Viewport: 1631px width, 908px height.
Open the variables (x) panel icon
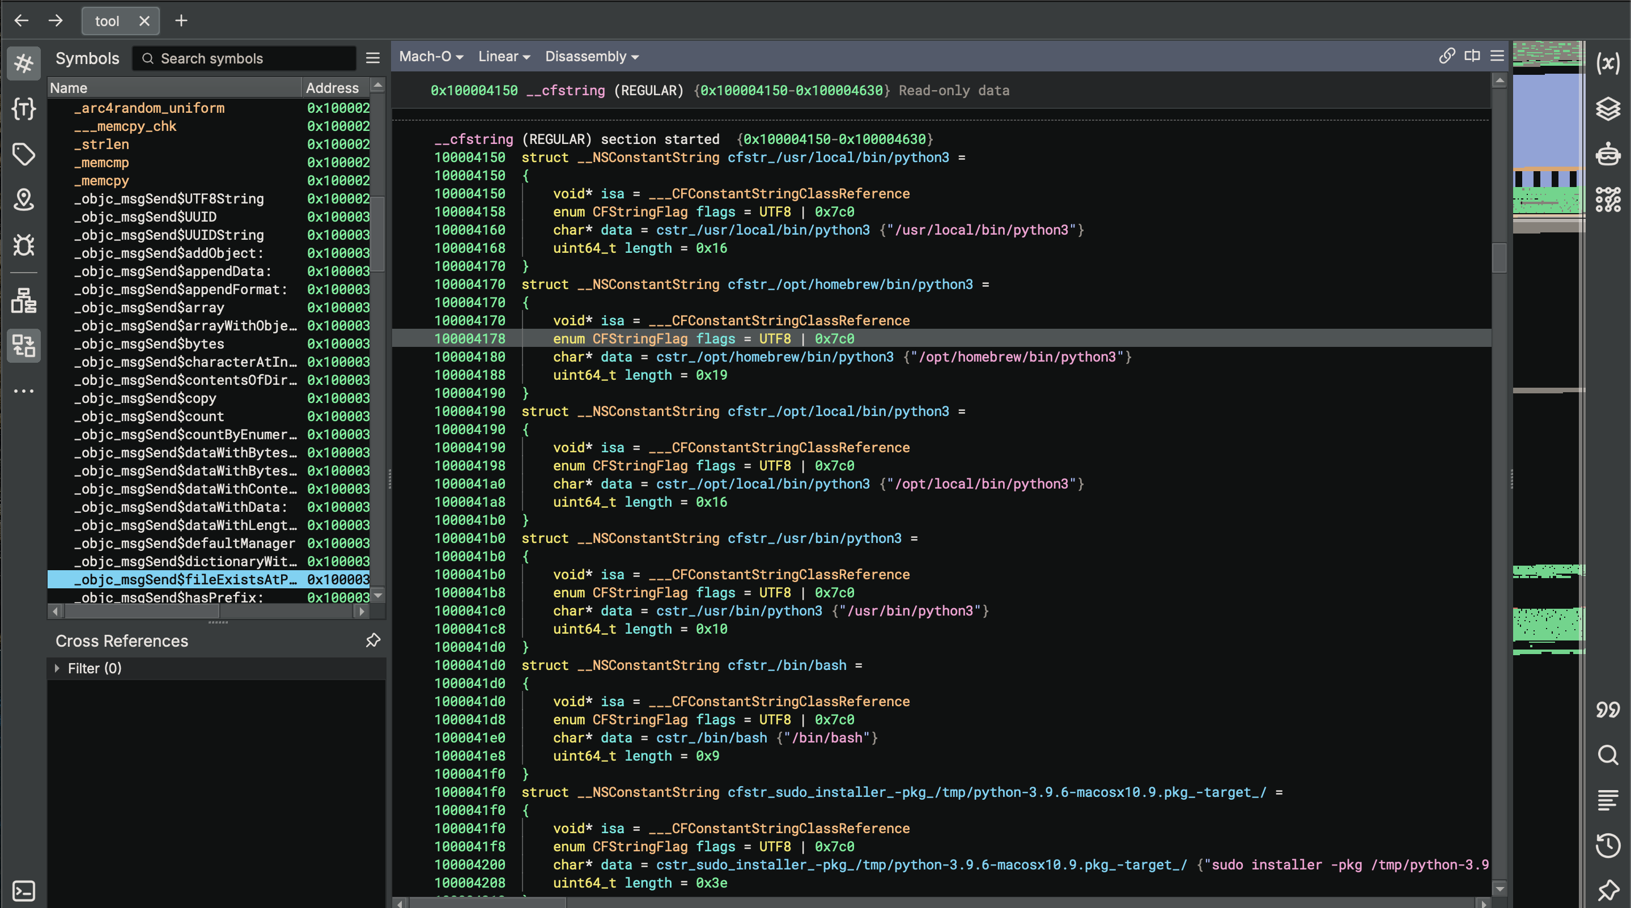pyautogui.click(x=1608, y=63)
